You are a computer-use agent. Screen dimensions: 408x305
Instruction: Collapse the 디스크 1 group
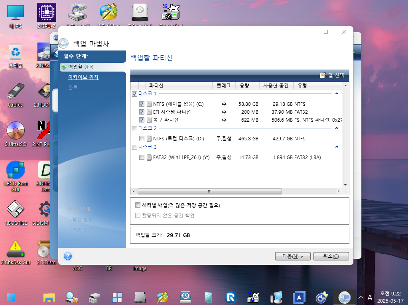[337, 93]
